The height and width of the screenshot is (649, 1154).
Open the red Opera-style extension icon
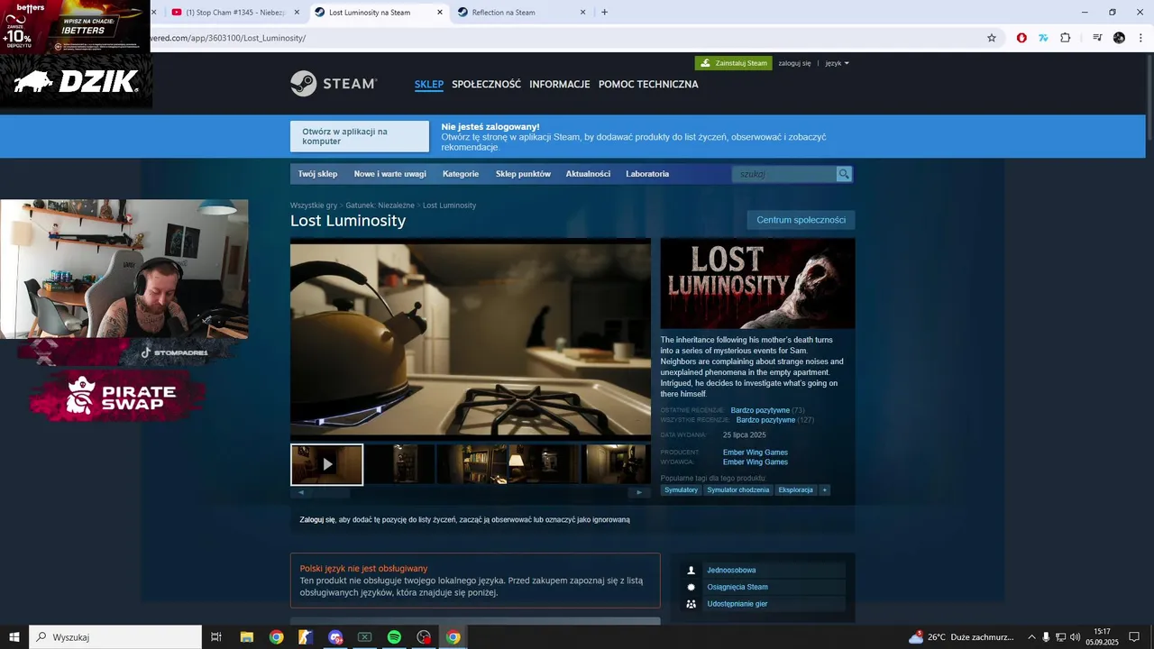coord(1021,38)
